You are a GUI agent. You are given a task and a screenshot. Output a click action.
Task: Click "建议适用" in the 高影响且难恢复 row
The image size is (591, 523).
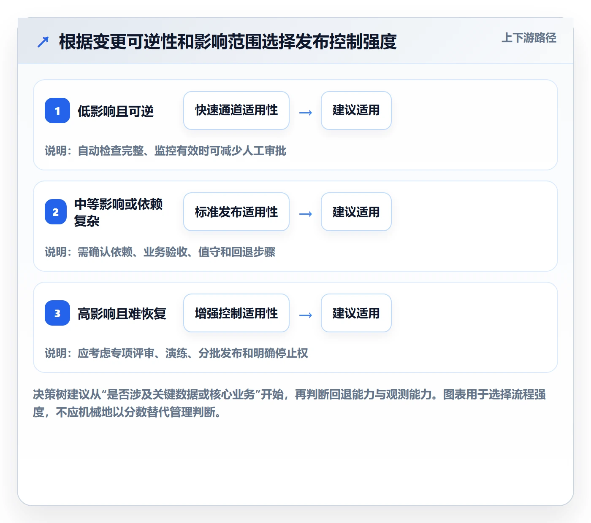pyautogui.click(x=356, y=313)
